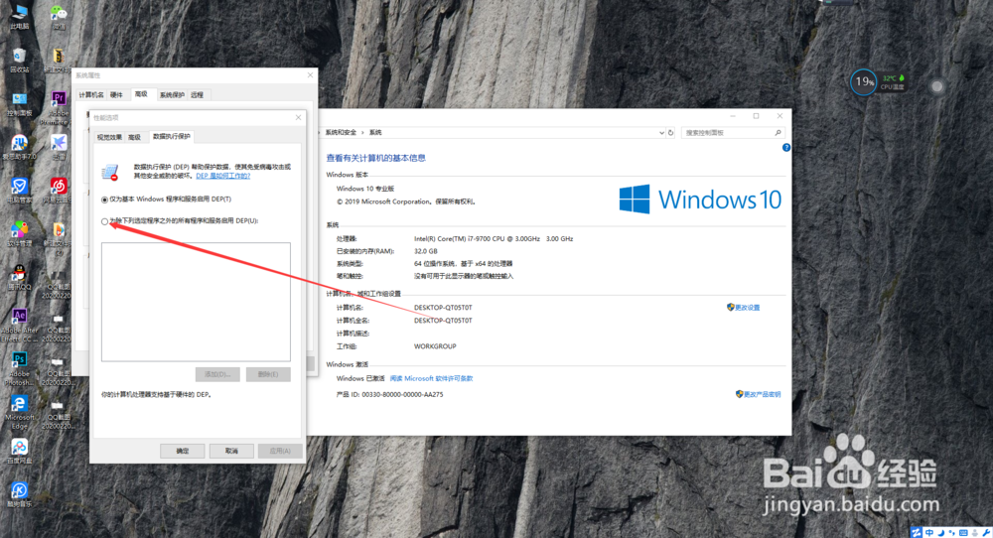The image size is (993, 538).
Task: Click 32.0 GB installed RAM value
Action: click(x=426, y=251)
